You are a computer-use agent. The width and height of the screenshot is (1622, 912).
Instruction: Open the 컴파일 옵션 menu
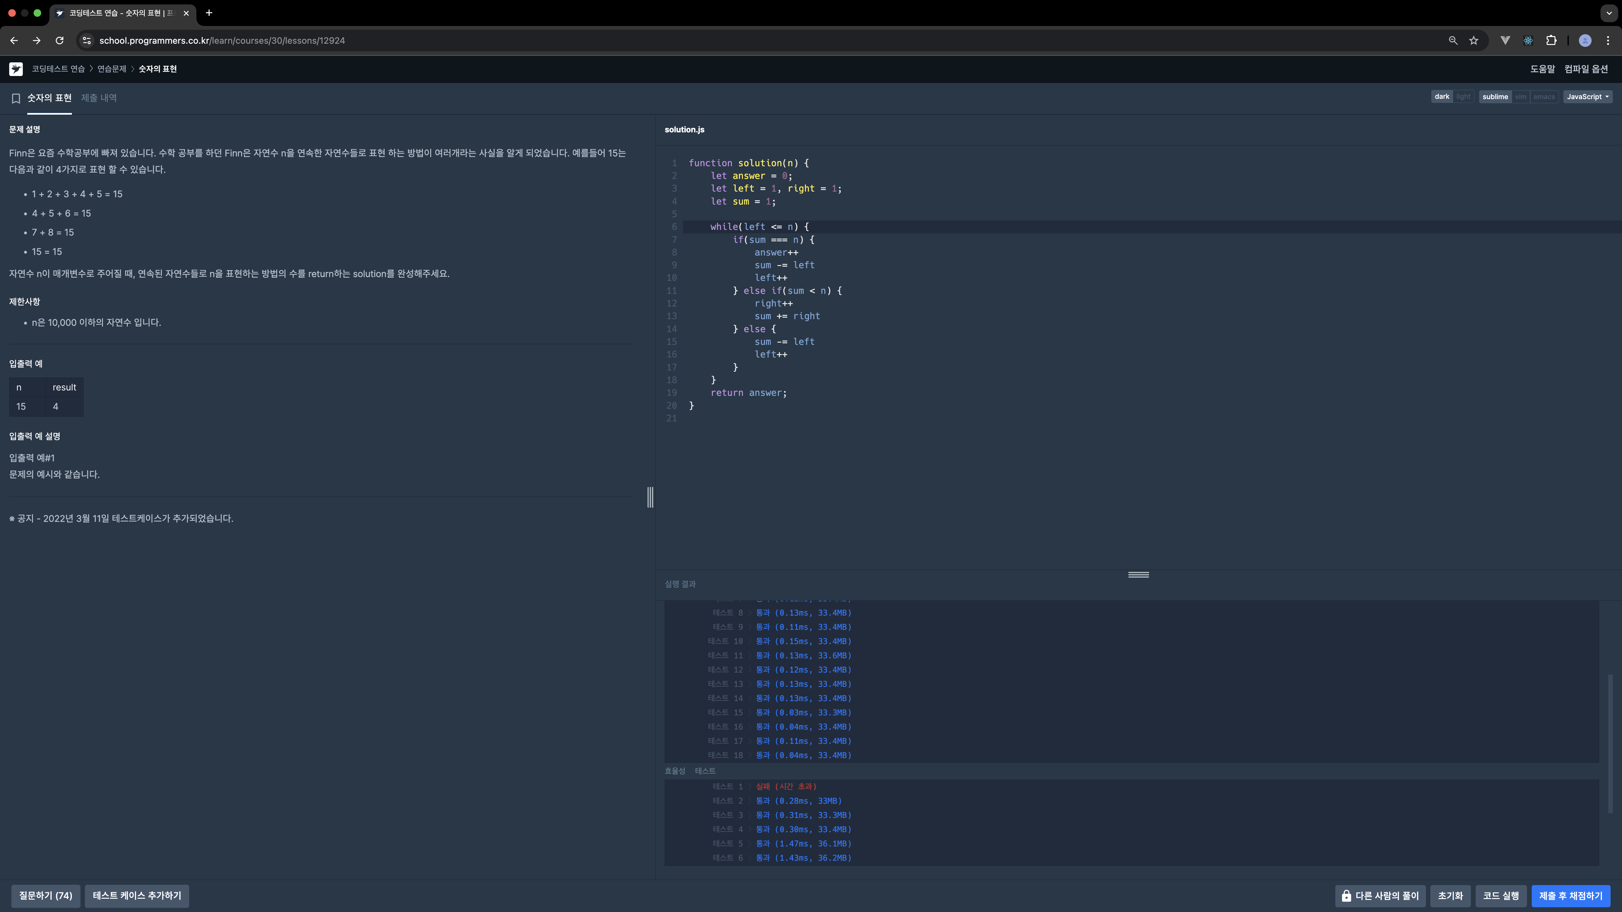point(1586,69)
